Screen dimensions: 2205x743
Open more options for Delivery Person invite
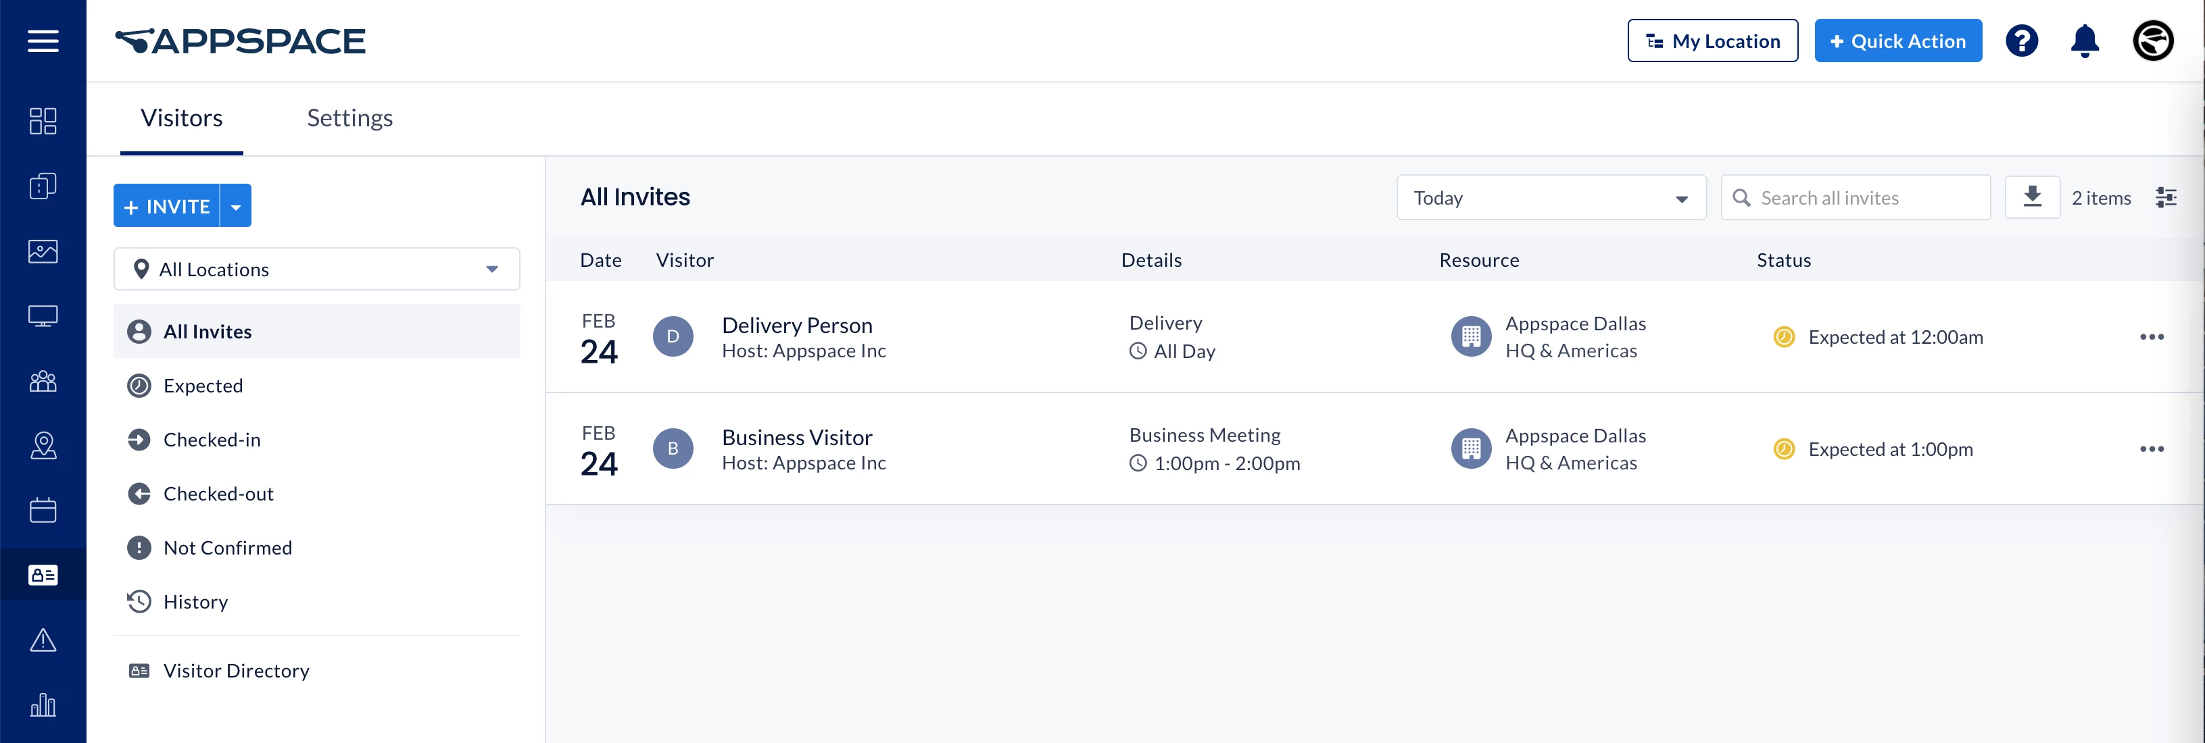2151,337
